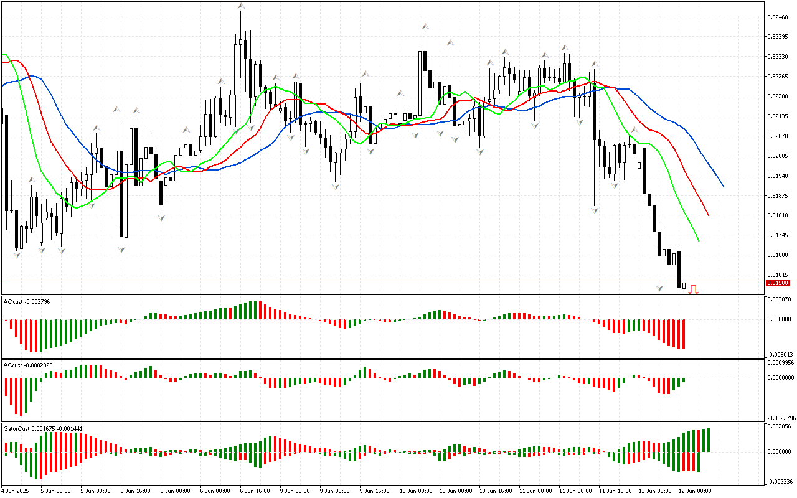Select the down fractal below the 6 Jun 00:00 candle
This screenshot has height=498, width=797.
tap(161, 217)
